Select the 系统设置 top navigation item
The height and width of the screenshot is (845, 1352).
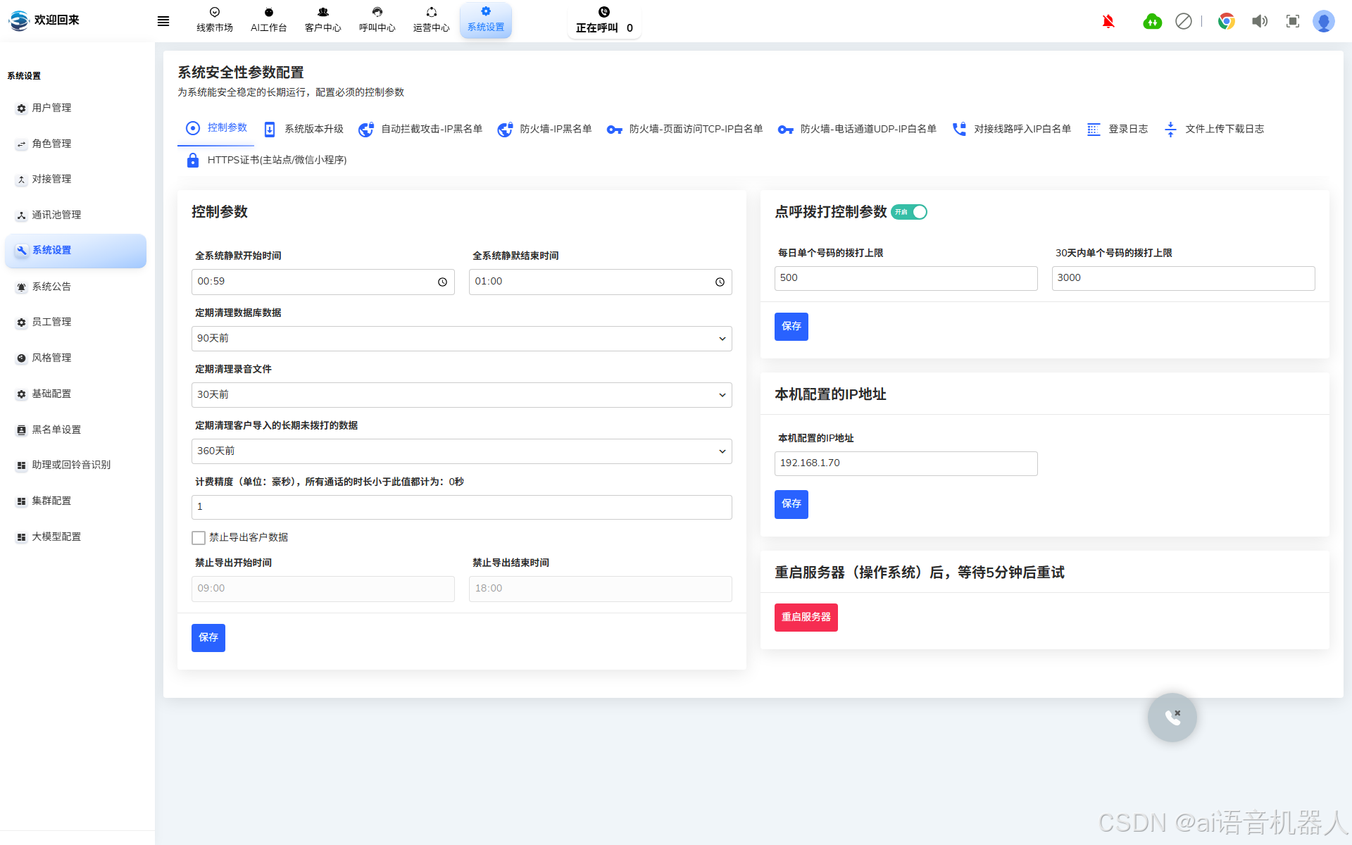[x=486, y=20]
